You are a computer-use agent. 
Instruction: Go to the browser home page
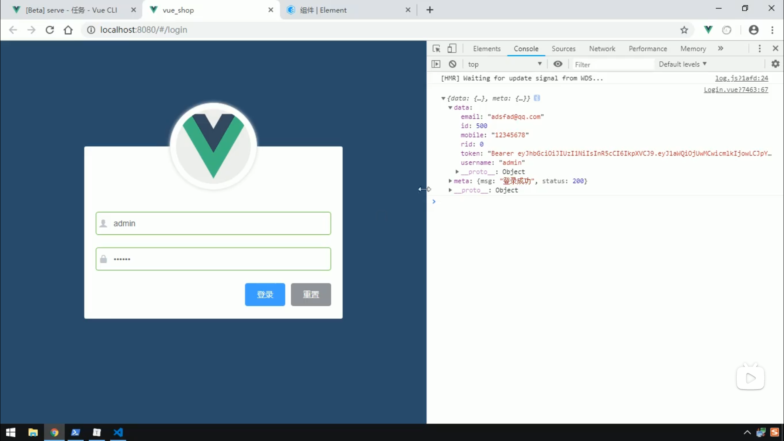pyautogui.click(x=68, y=30)
